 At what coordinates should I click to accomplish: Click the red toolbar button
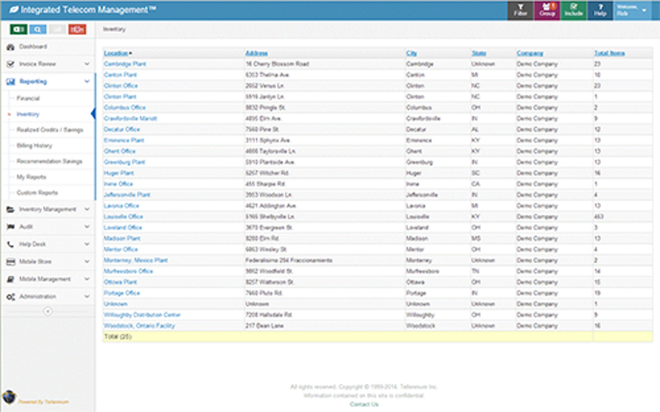(77, 29)
